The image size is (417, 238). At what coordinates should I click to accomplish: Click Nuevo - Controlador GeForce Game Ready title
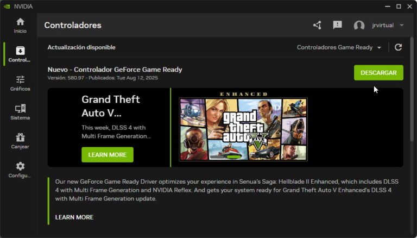tap(115, 70)
